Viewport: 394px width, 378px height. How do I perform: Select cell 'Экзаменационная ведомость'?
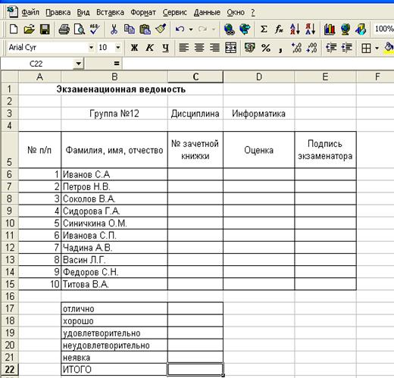click(121, 89)
